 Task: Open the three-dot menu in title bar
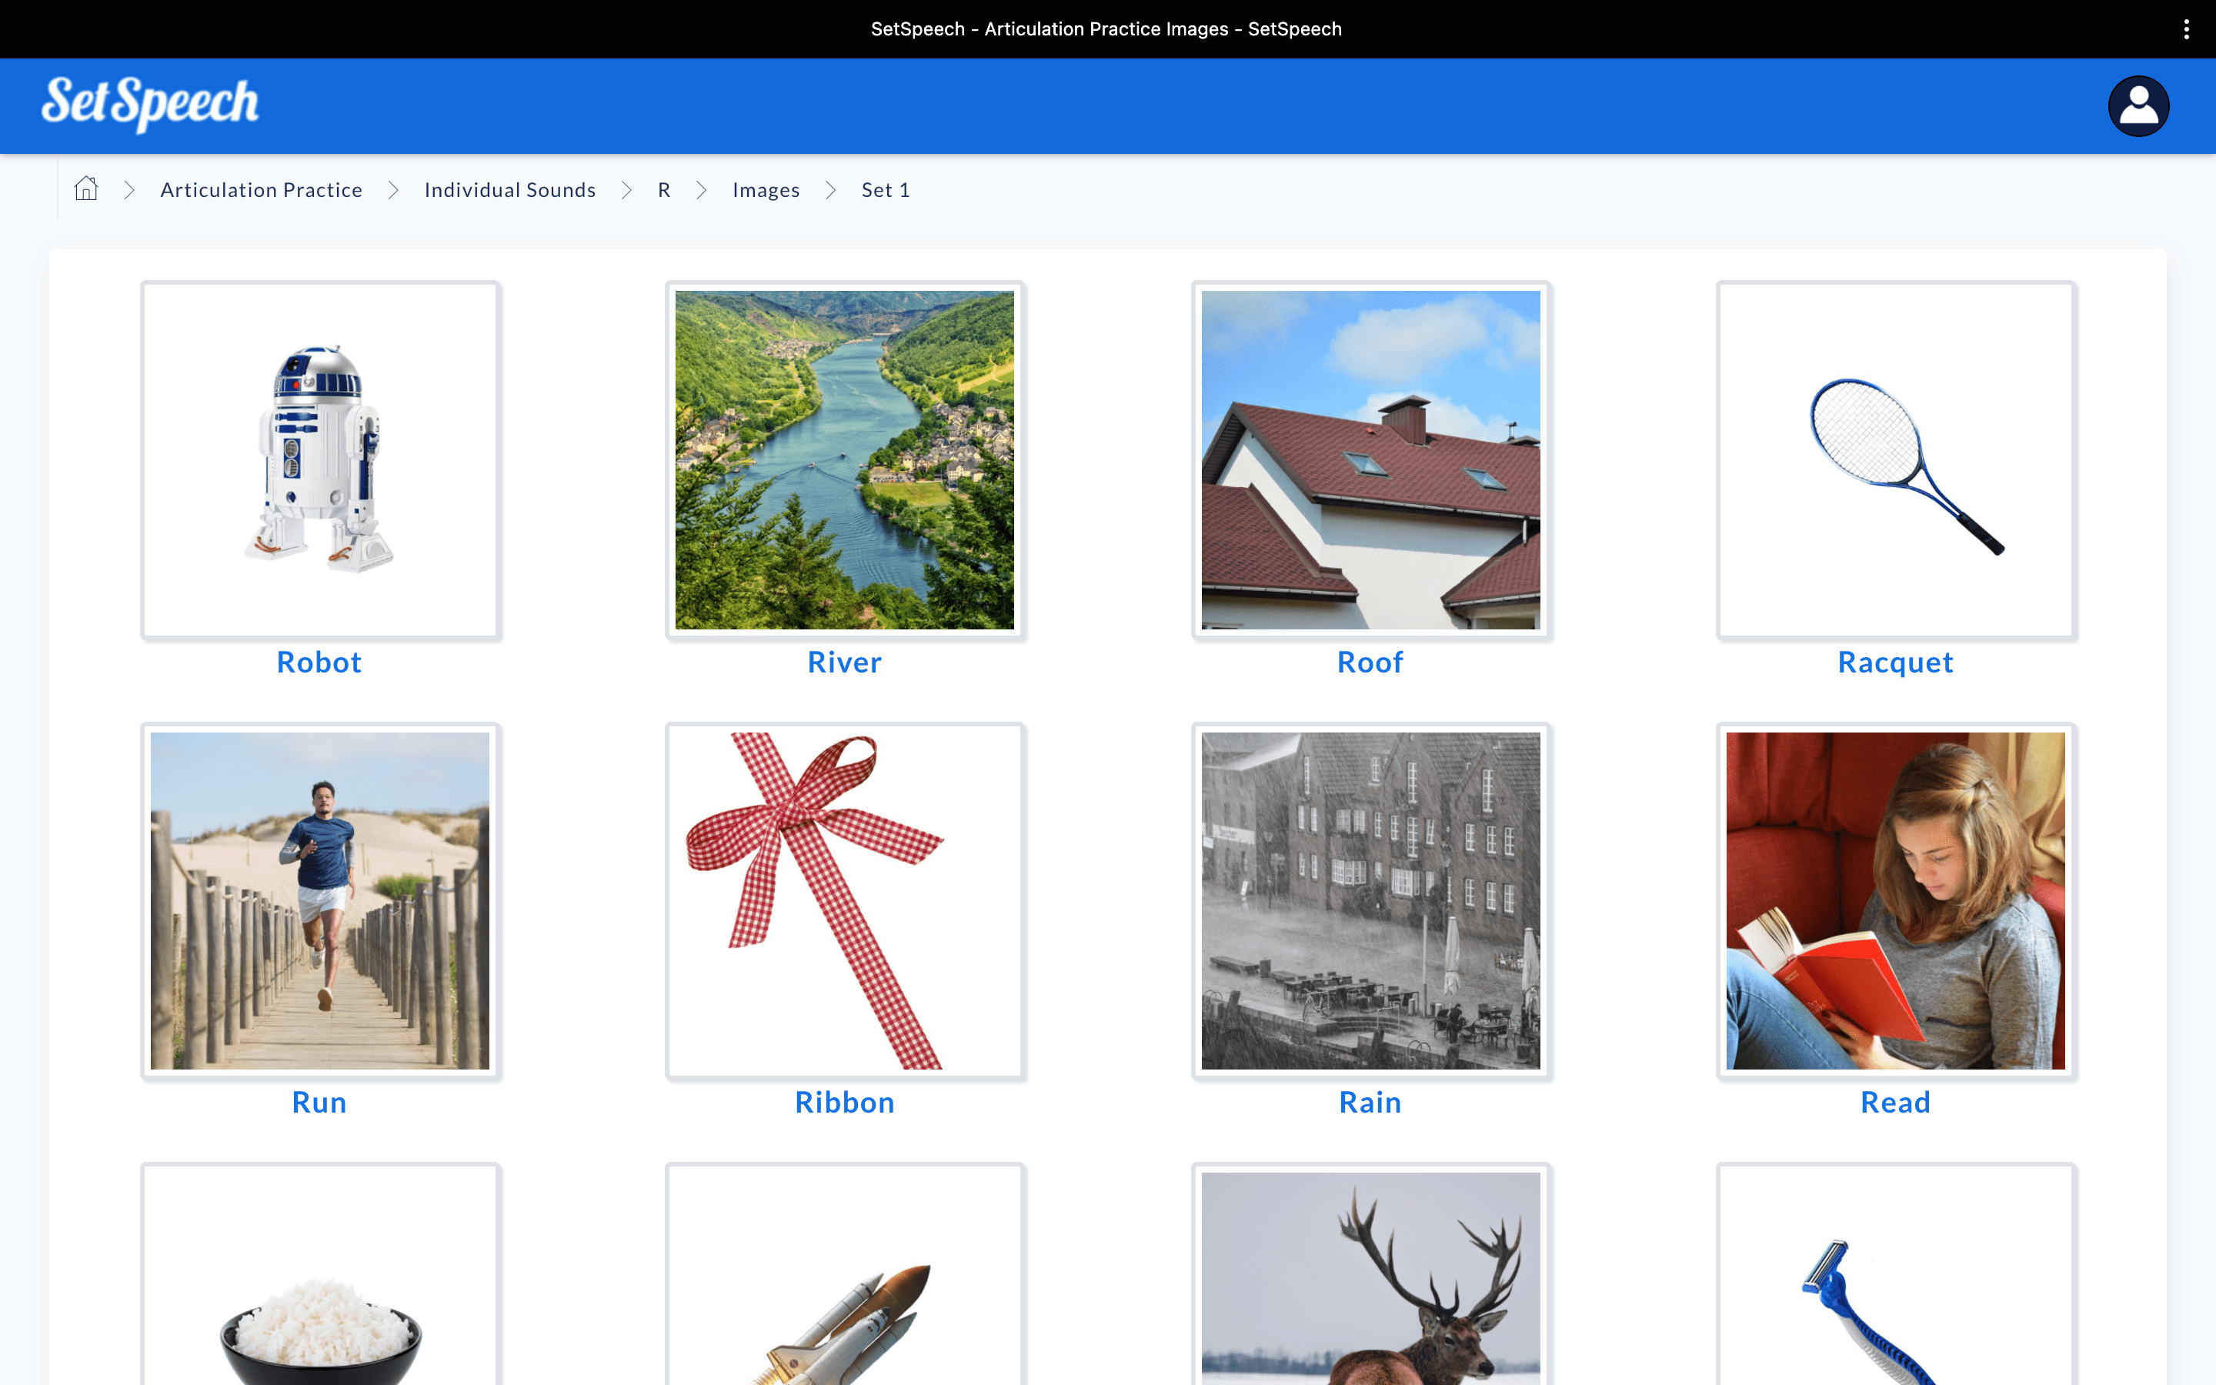pyautogui.click(x=2186, y=29)
